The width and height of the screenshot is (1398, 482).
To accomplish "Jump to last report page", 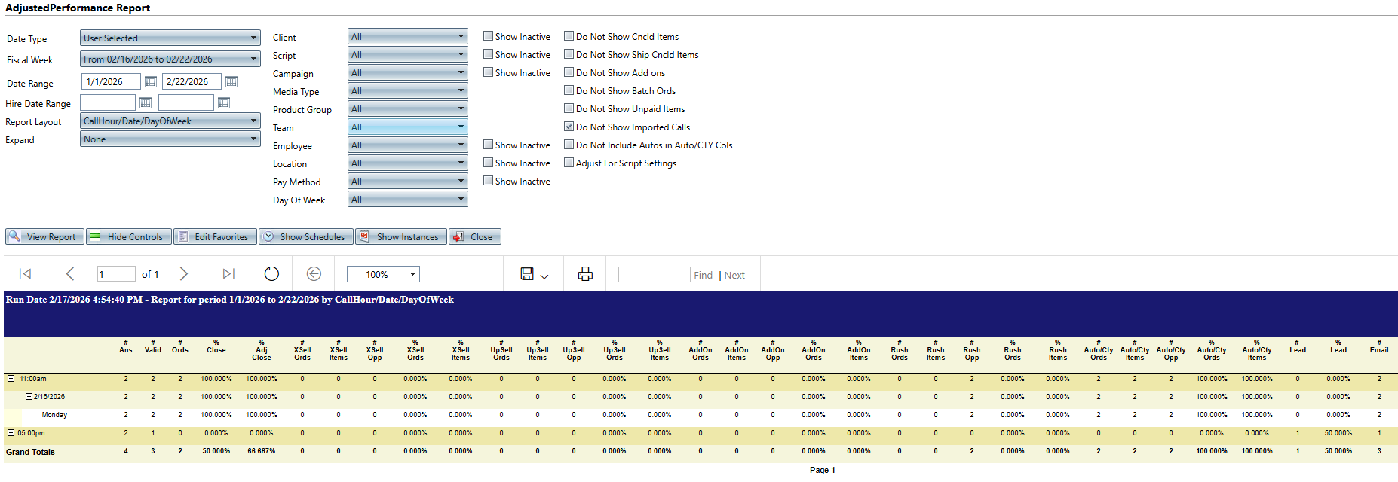I will click(228, 274).
